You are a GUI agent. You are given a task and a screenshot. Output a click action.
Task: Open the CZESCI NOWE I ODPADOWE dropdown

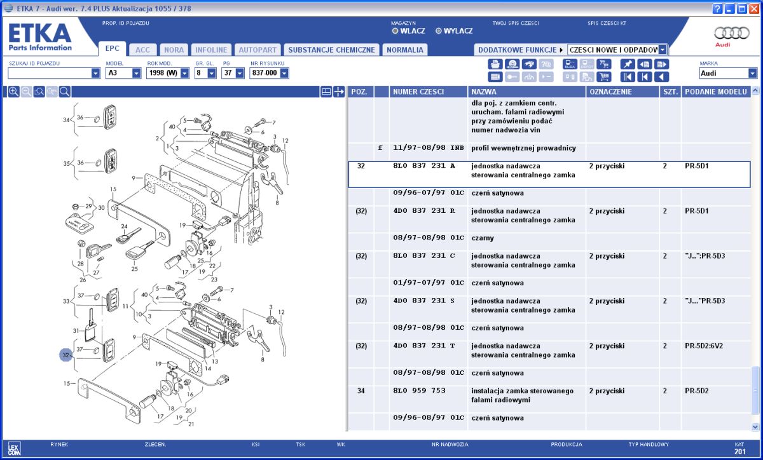(663, 50)
